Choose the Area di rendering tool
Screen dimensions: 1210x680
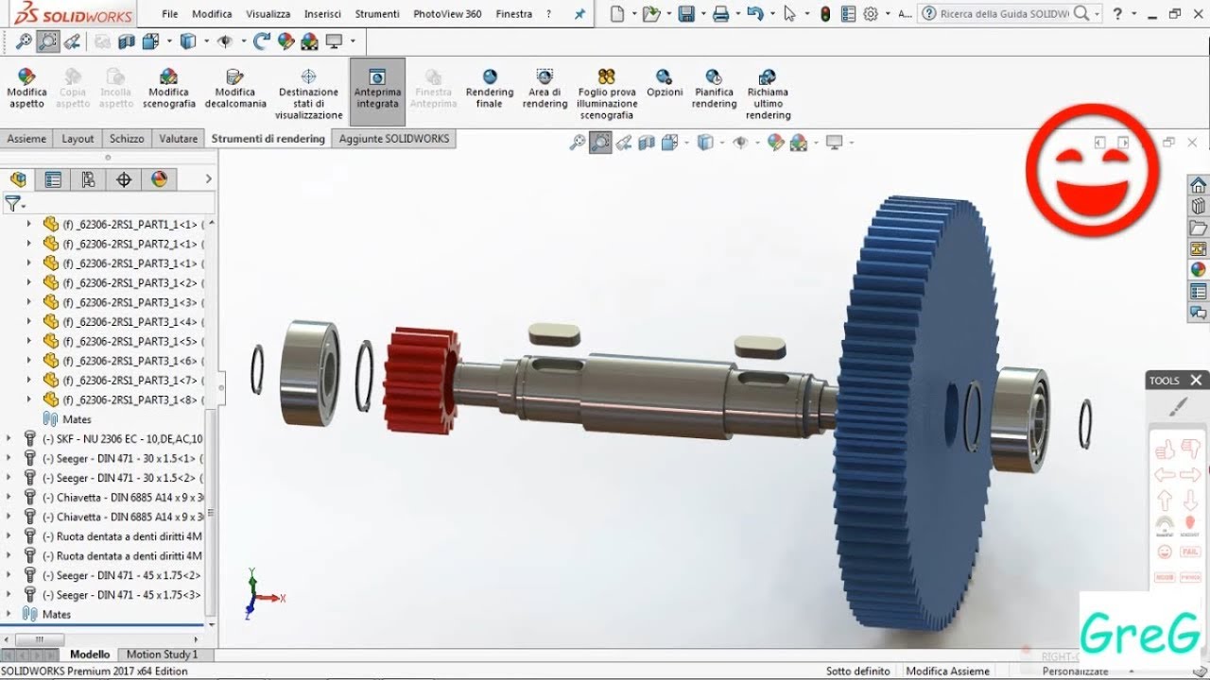(544, 89)
